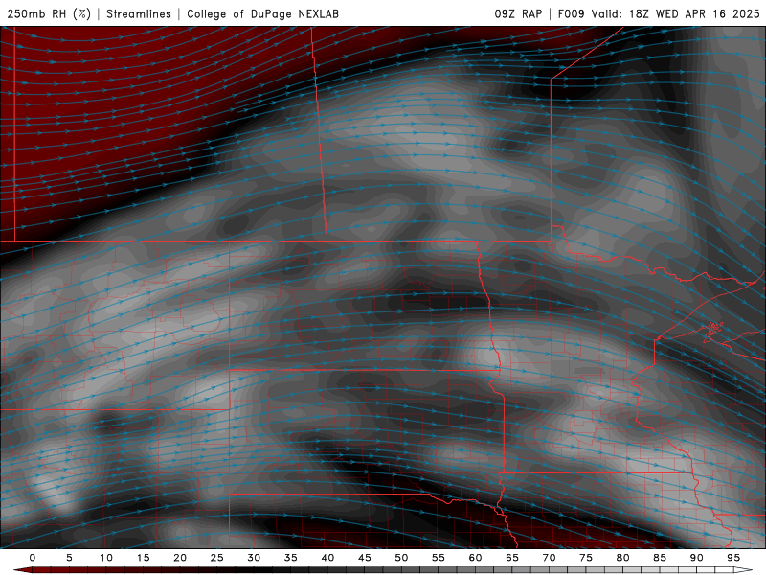Screen dimensions: 766x575
Task: Click the '0' value on color scale
Action: 33,558
